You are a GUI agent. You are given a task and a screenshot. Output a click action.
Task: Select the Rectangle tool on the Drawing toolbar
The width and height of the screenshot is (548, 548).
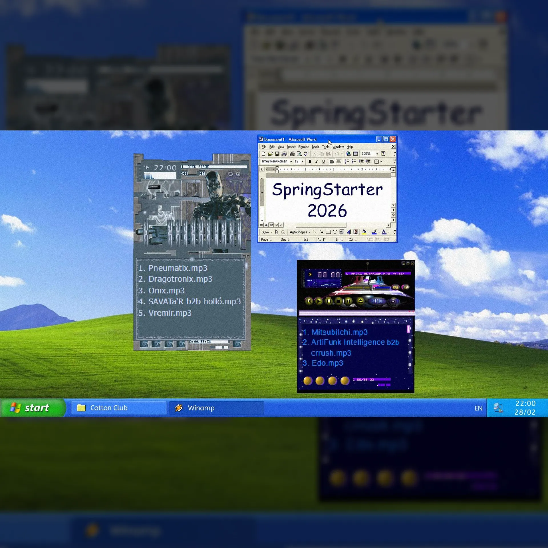[329, 232]
